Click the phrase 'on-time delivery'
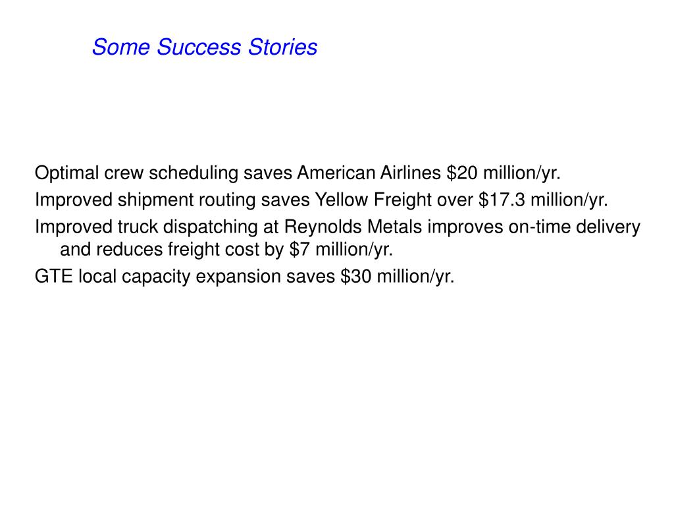Screen dimensions: 674x506 tap(574, 227)
